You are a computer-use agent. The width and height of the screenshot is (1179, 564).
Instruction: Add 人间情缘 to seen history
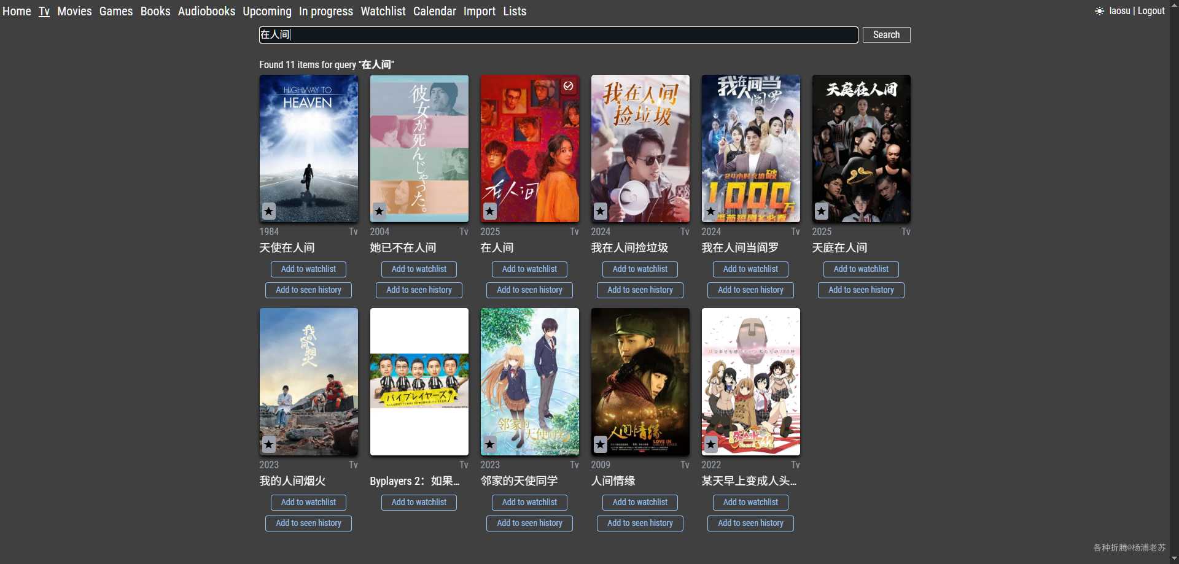pos(640,523)
